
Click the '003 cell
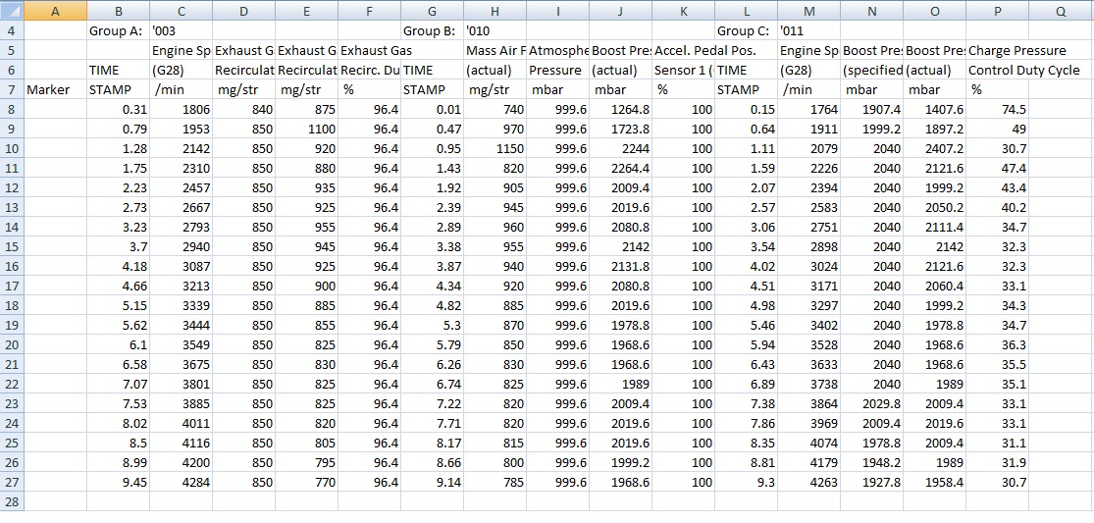pyautogui.click(x=181, y=30)
